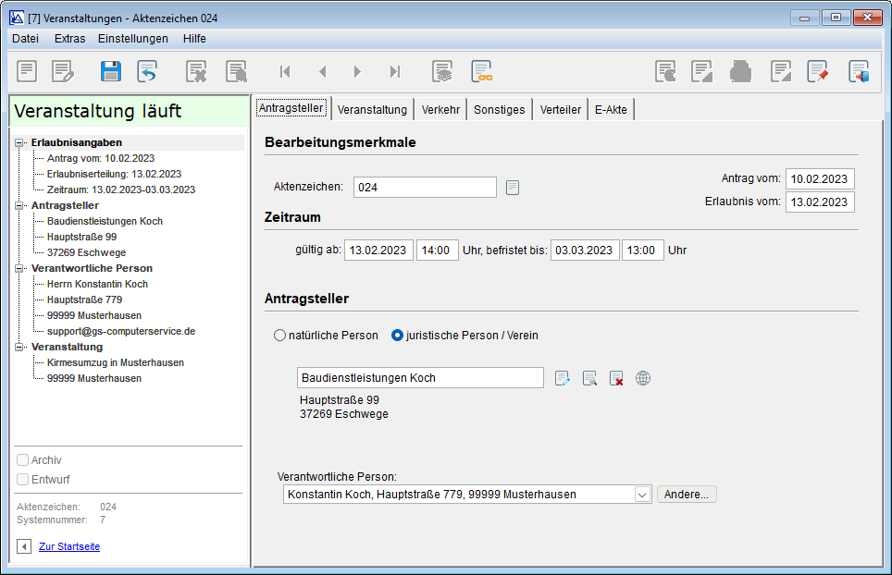Enable the Archiv checkbox
The height and width of the screenshot is (575, 892).
tap(23, 460)
